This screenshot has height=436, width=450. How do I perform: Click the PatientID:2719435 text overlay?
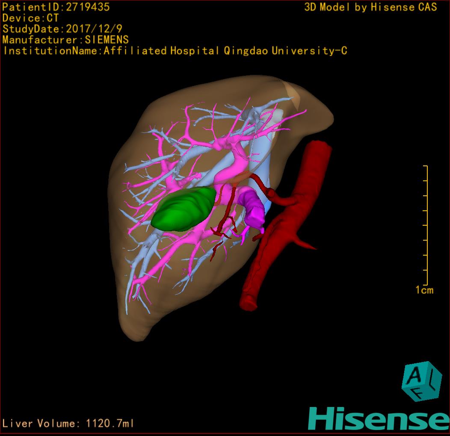[x=56, y=7]
